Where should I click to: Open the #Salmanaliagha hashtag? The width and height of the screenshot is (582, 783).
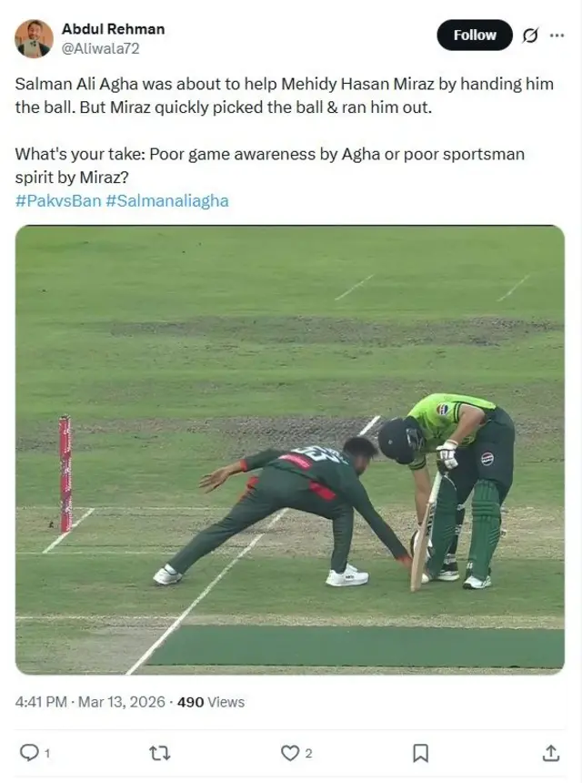(x=167, y=200)
